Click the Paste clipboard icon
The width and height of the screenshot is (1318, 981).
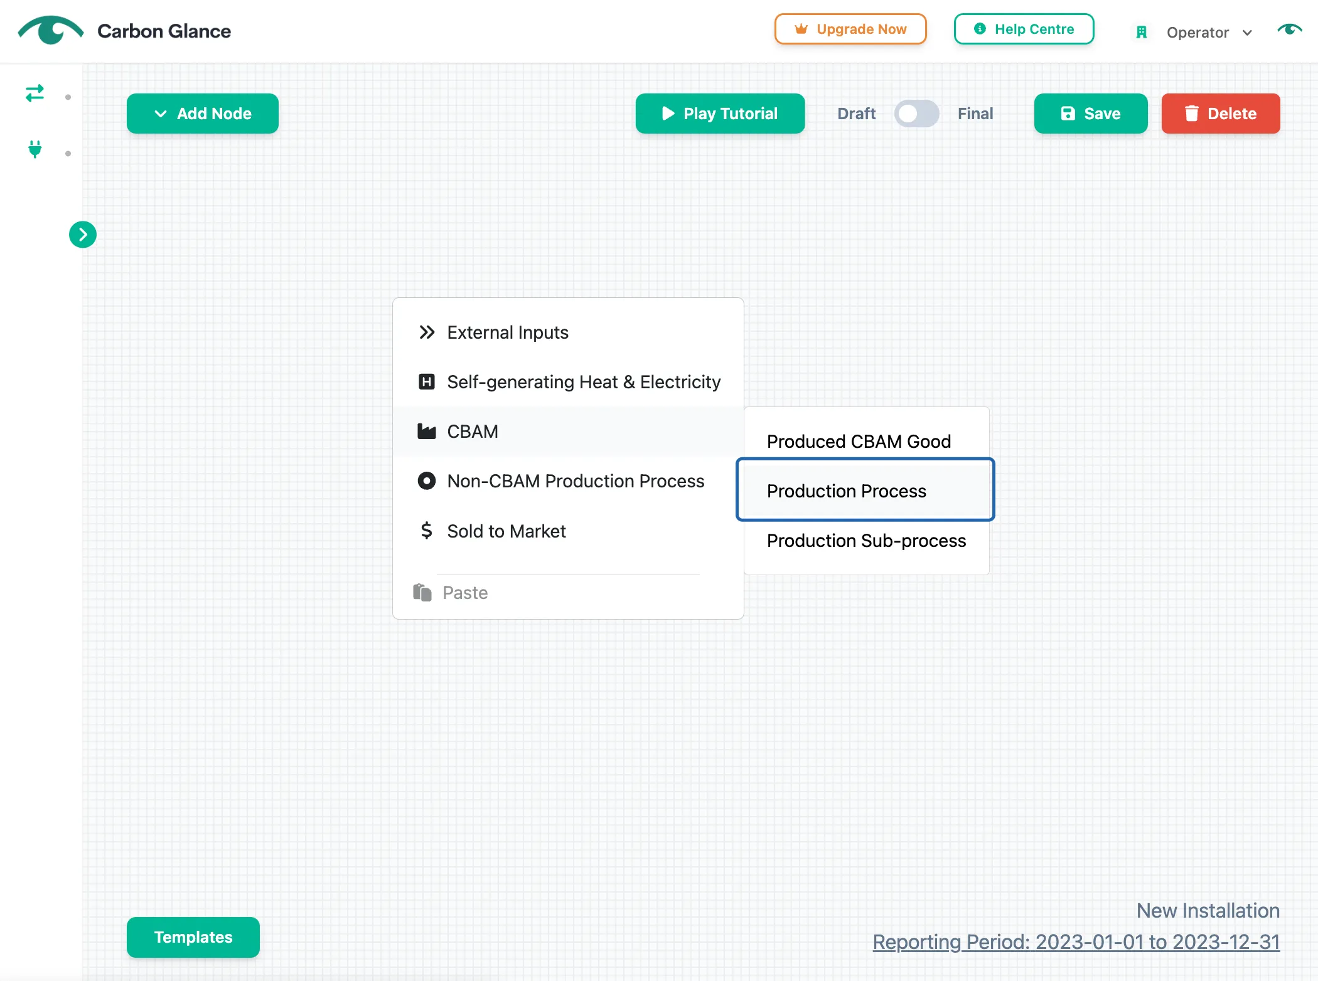tap(422, 592)
